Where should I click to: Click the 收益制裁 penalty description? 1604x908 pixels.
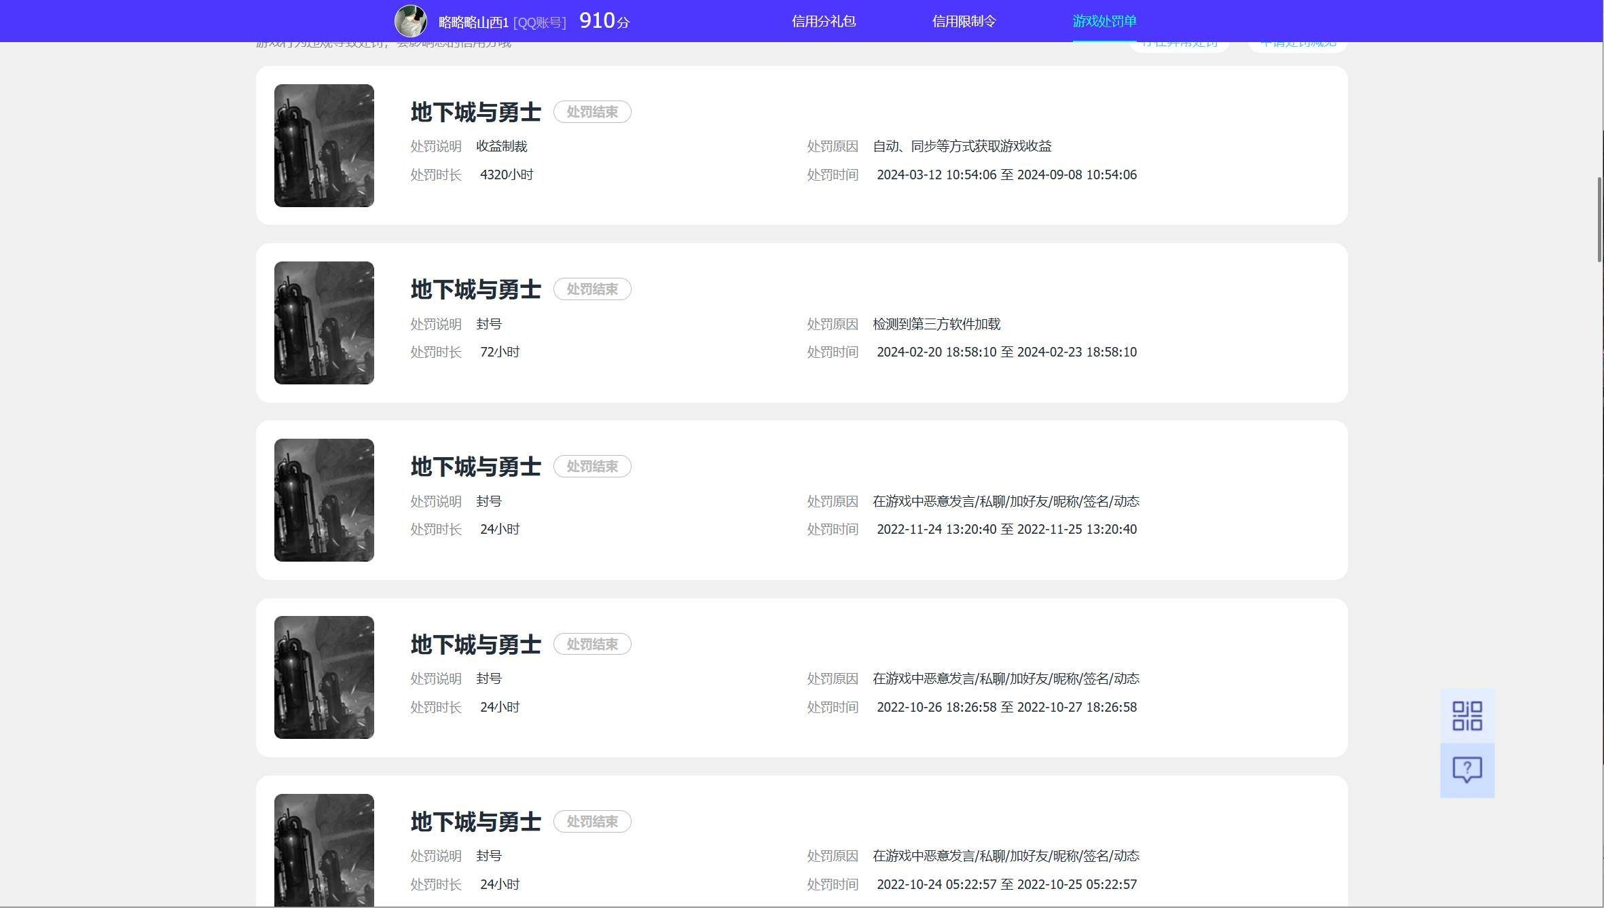[x=502, y=147]
